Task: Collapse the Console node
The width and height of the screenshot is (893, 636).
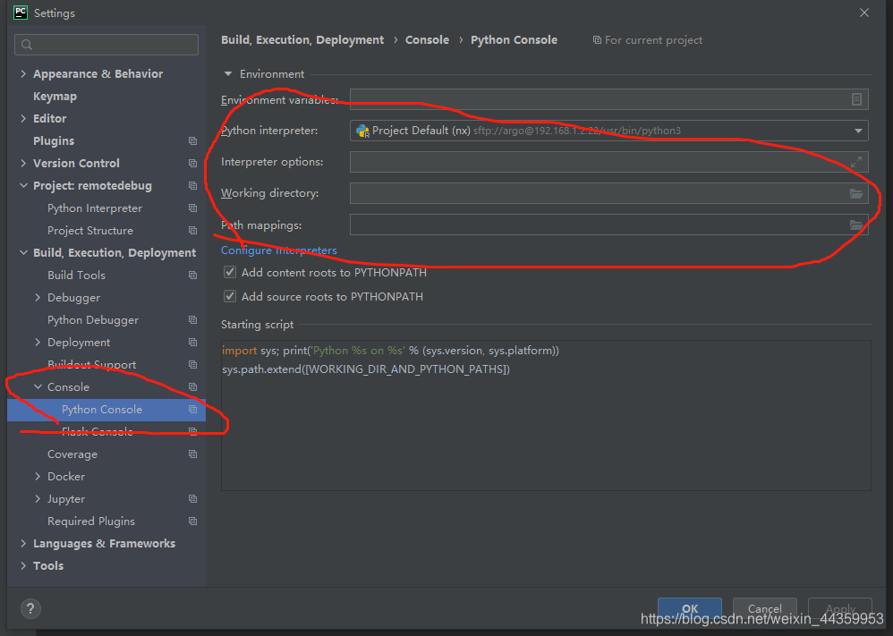Action: tap(38, 387)
